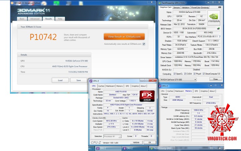Click View Result at 3DMark.com button

click(x=124, y=37)
